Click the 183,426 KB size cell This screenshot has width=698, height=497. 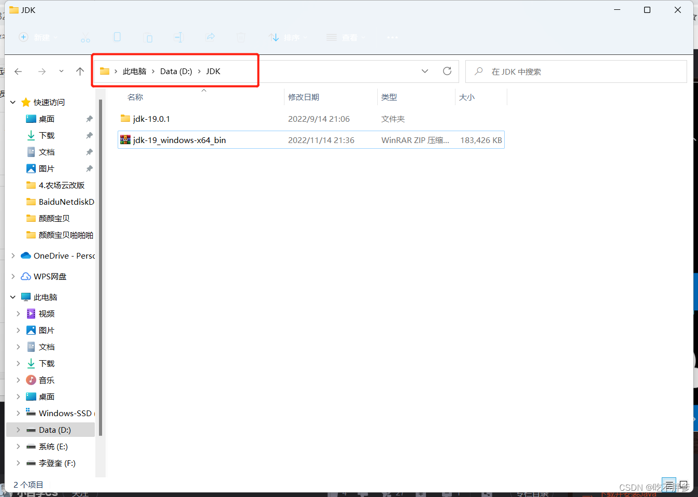(481, 140)
